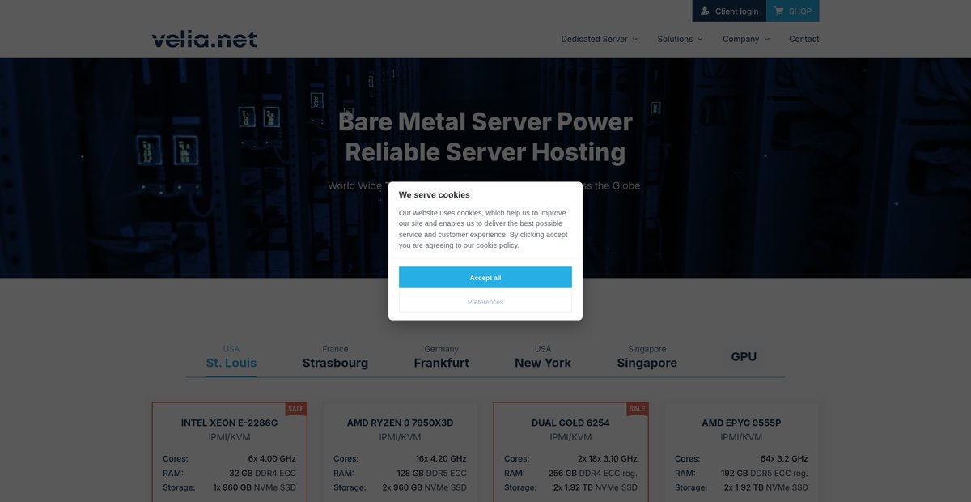Click IPMI/KVM label under AMD EPYC 9555P
Image resolution: width=971 pixels, height=502 pixels.
click(x=741, y=437)
